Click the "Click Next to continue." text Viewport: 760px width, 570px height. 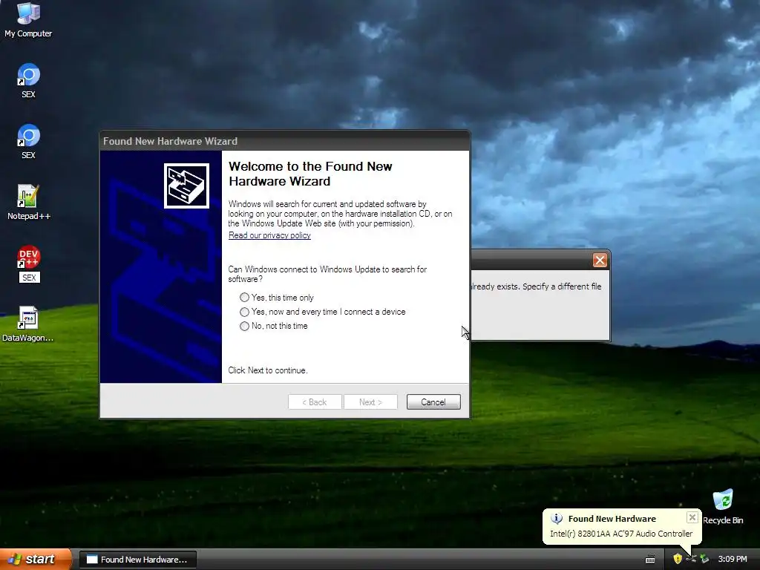point(267,370)
